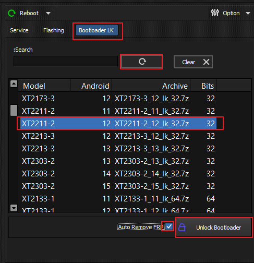Click the Clear button

click(193, 62)
